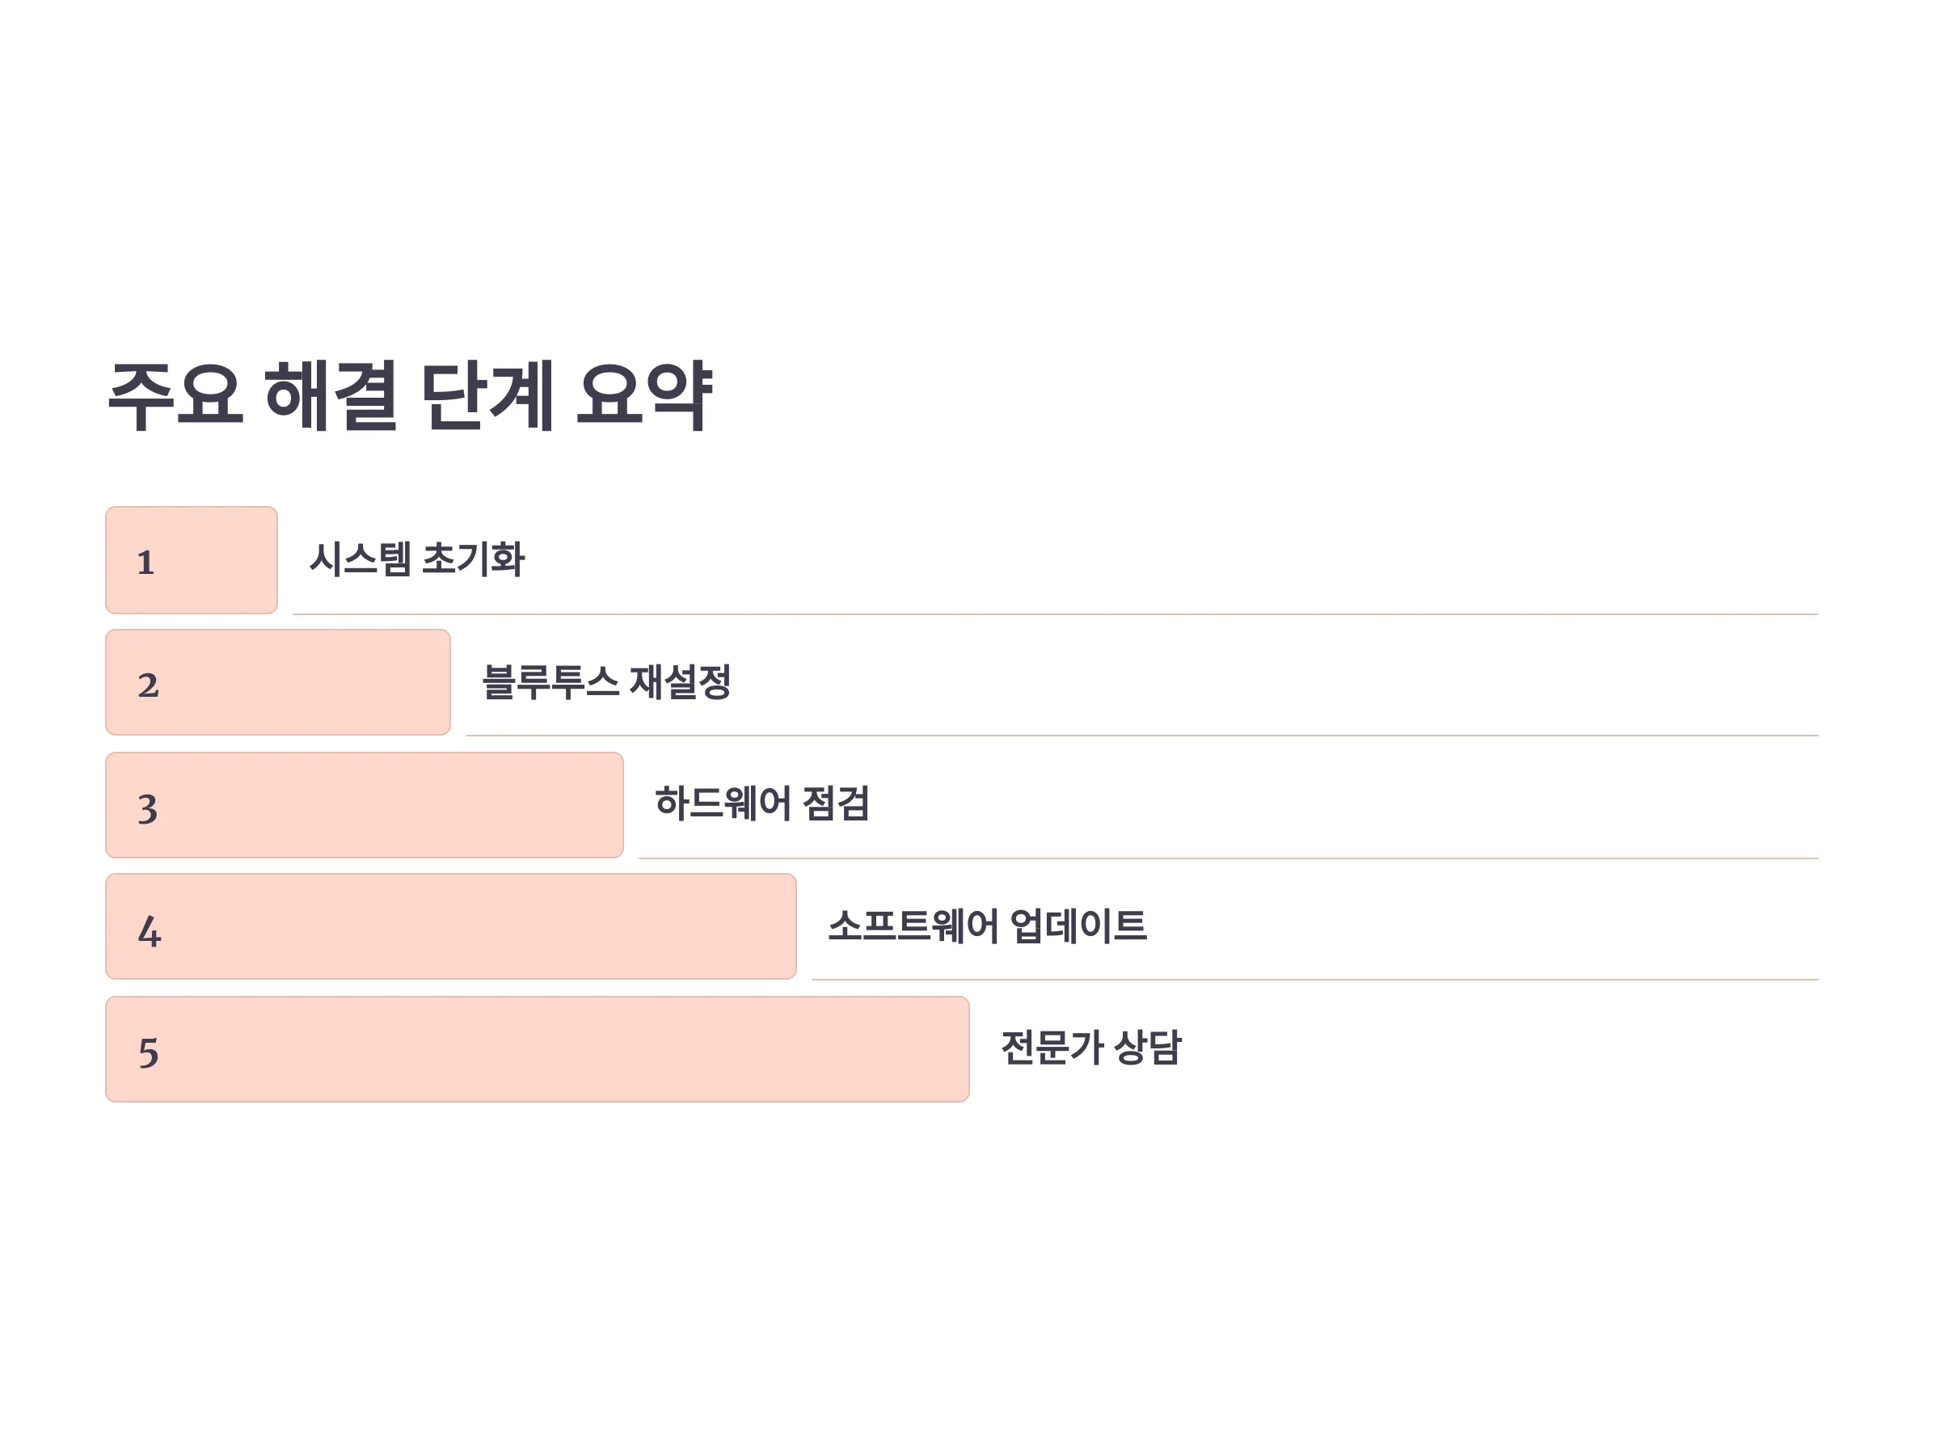Click the divider line under '블루투스 재설정'
Screen dimensions: 1940x1455
coord(1142,735)
